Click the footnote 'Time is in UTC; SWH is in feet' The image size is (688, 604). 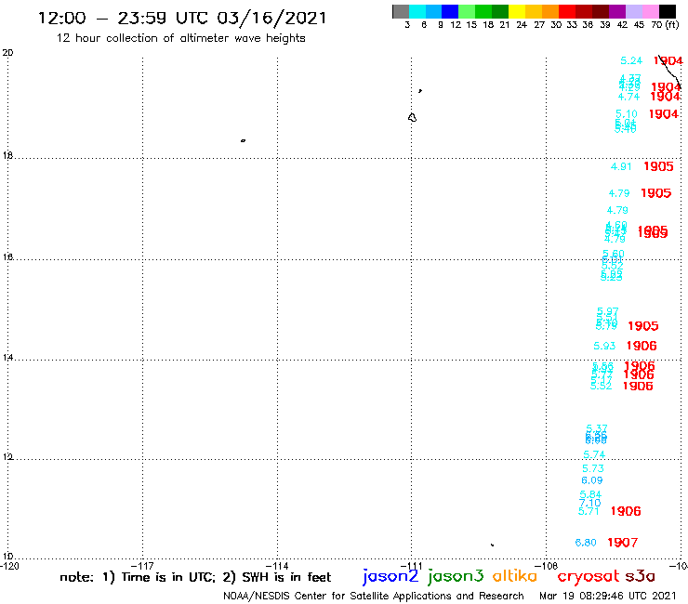195,577
